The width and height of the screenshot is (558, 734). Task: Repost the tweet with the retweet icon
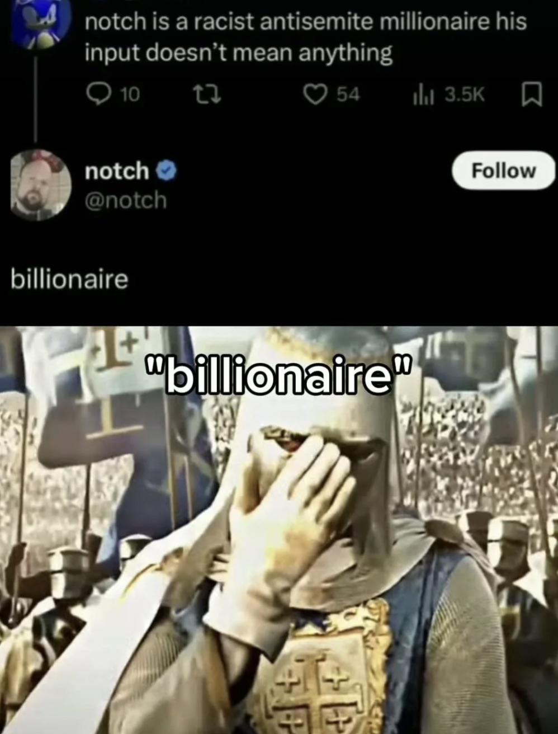pos(207,95)
